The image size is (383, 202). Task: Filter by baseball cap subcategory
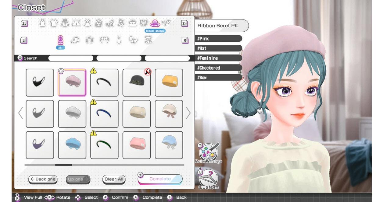coord(75,40)
